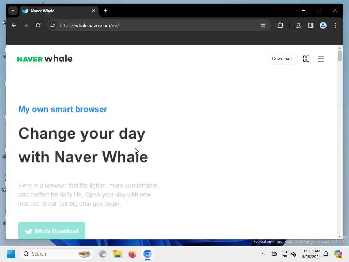Open the Extensions puzzle icon
This screenshot has width=349, height=262.
(x=280, y=25)
